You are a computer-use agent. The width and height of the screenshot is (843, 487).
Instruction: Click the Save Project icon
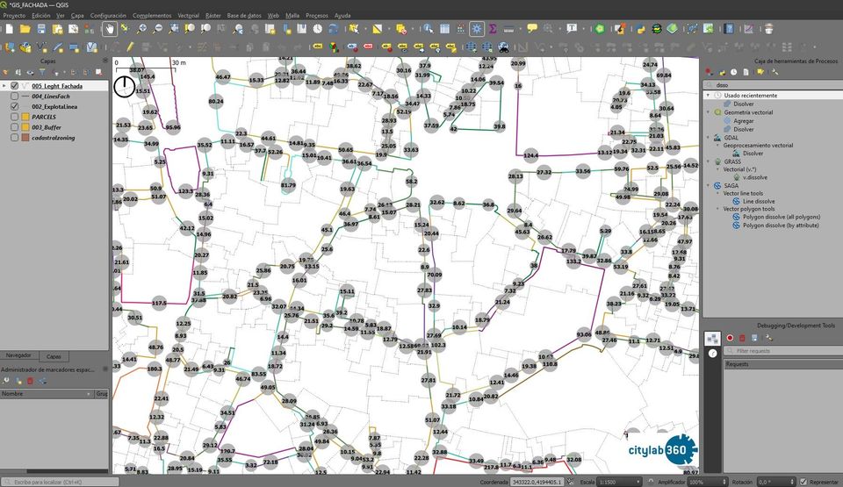[40, 29]
